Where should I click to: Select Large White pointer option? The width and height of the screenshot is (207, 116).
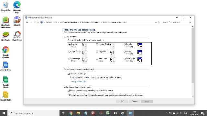69,52
